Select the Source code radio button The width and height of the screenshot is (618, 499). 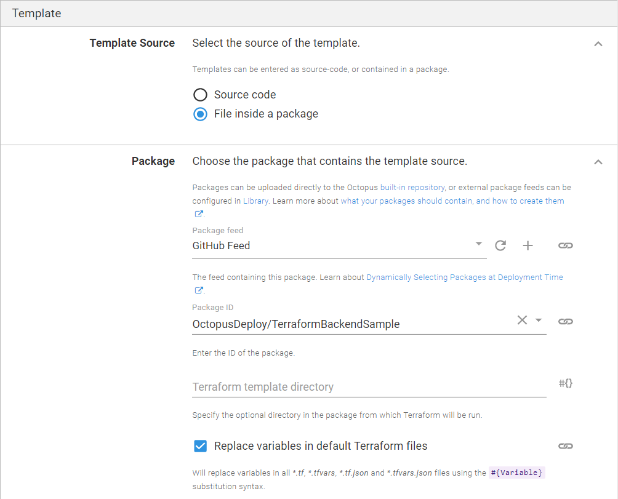200,95
